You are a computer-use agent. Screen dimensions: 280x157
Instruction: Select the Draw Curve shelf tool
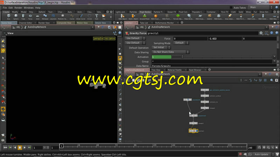pyautogui.click(x=81, y=17)
